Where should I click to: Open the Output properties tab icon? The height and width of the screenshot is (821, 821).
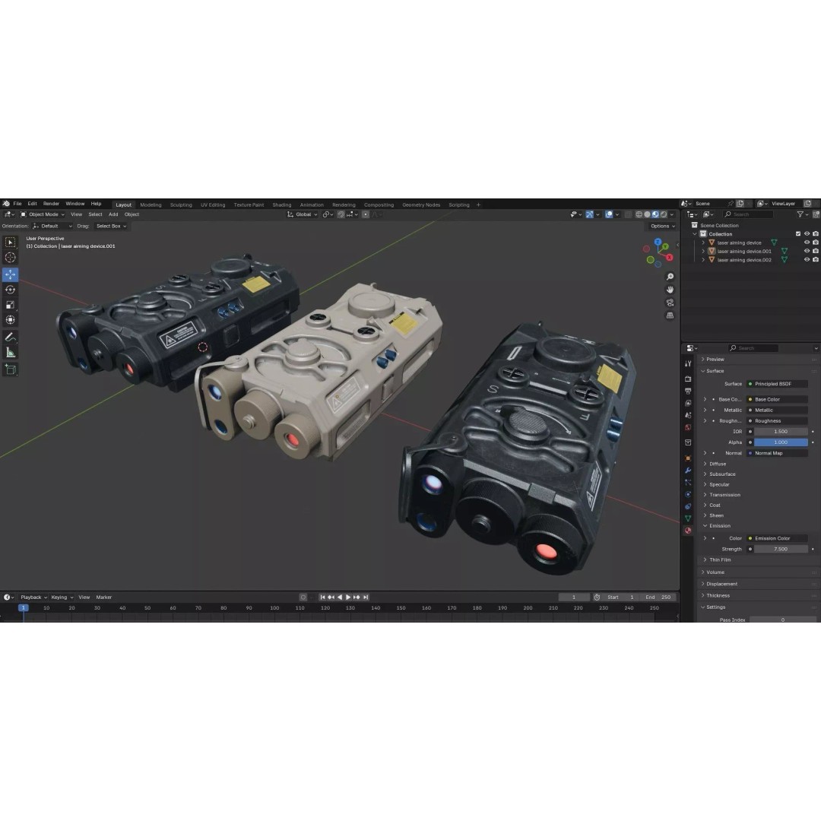(688, 391)
